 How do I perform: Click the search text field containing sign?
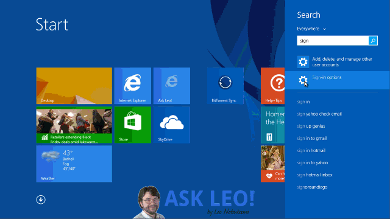click(x=333, y=41)
